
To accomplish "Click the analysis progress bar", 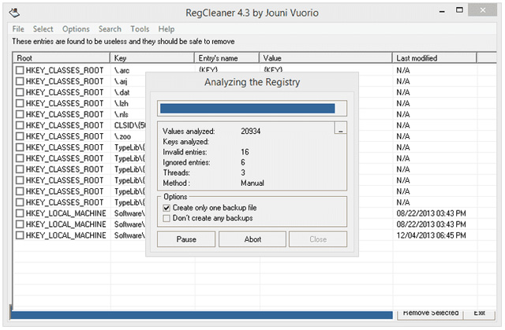I will point(246,109).
